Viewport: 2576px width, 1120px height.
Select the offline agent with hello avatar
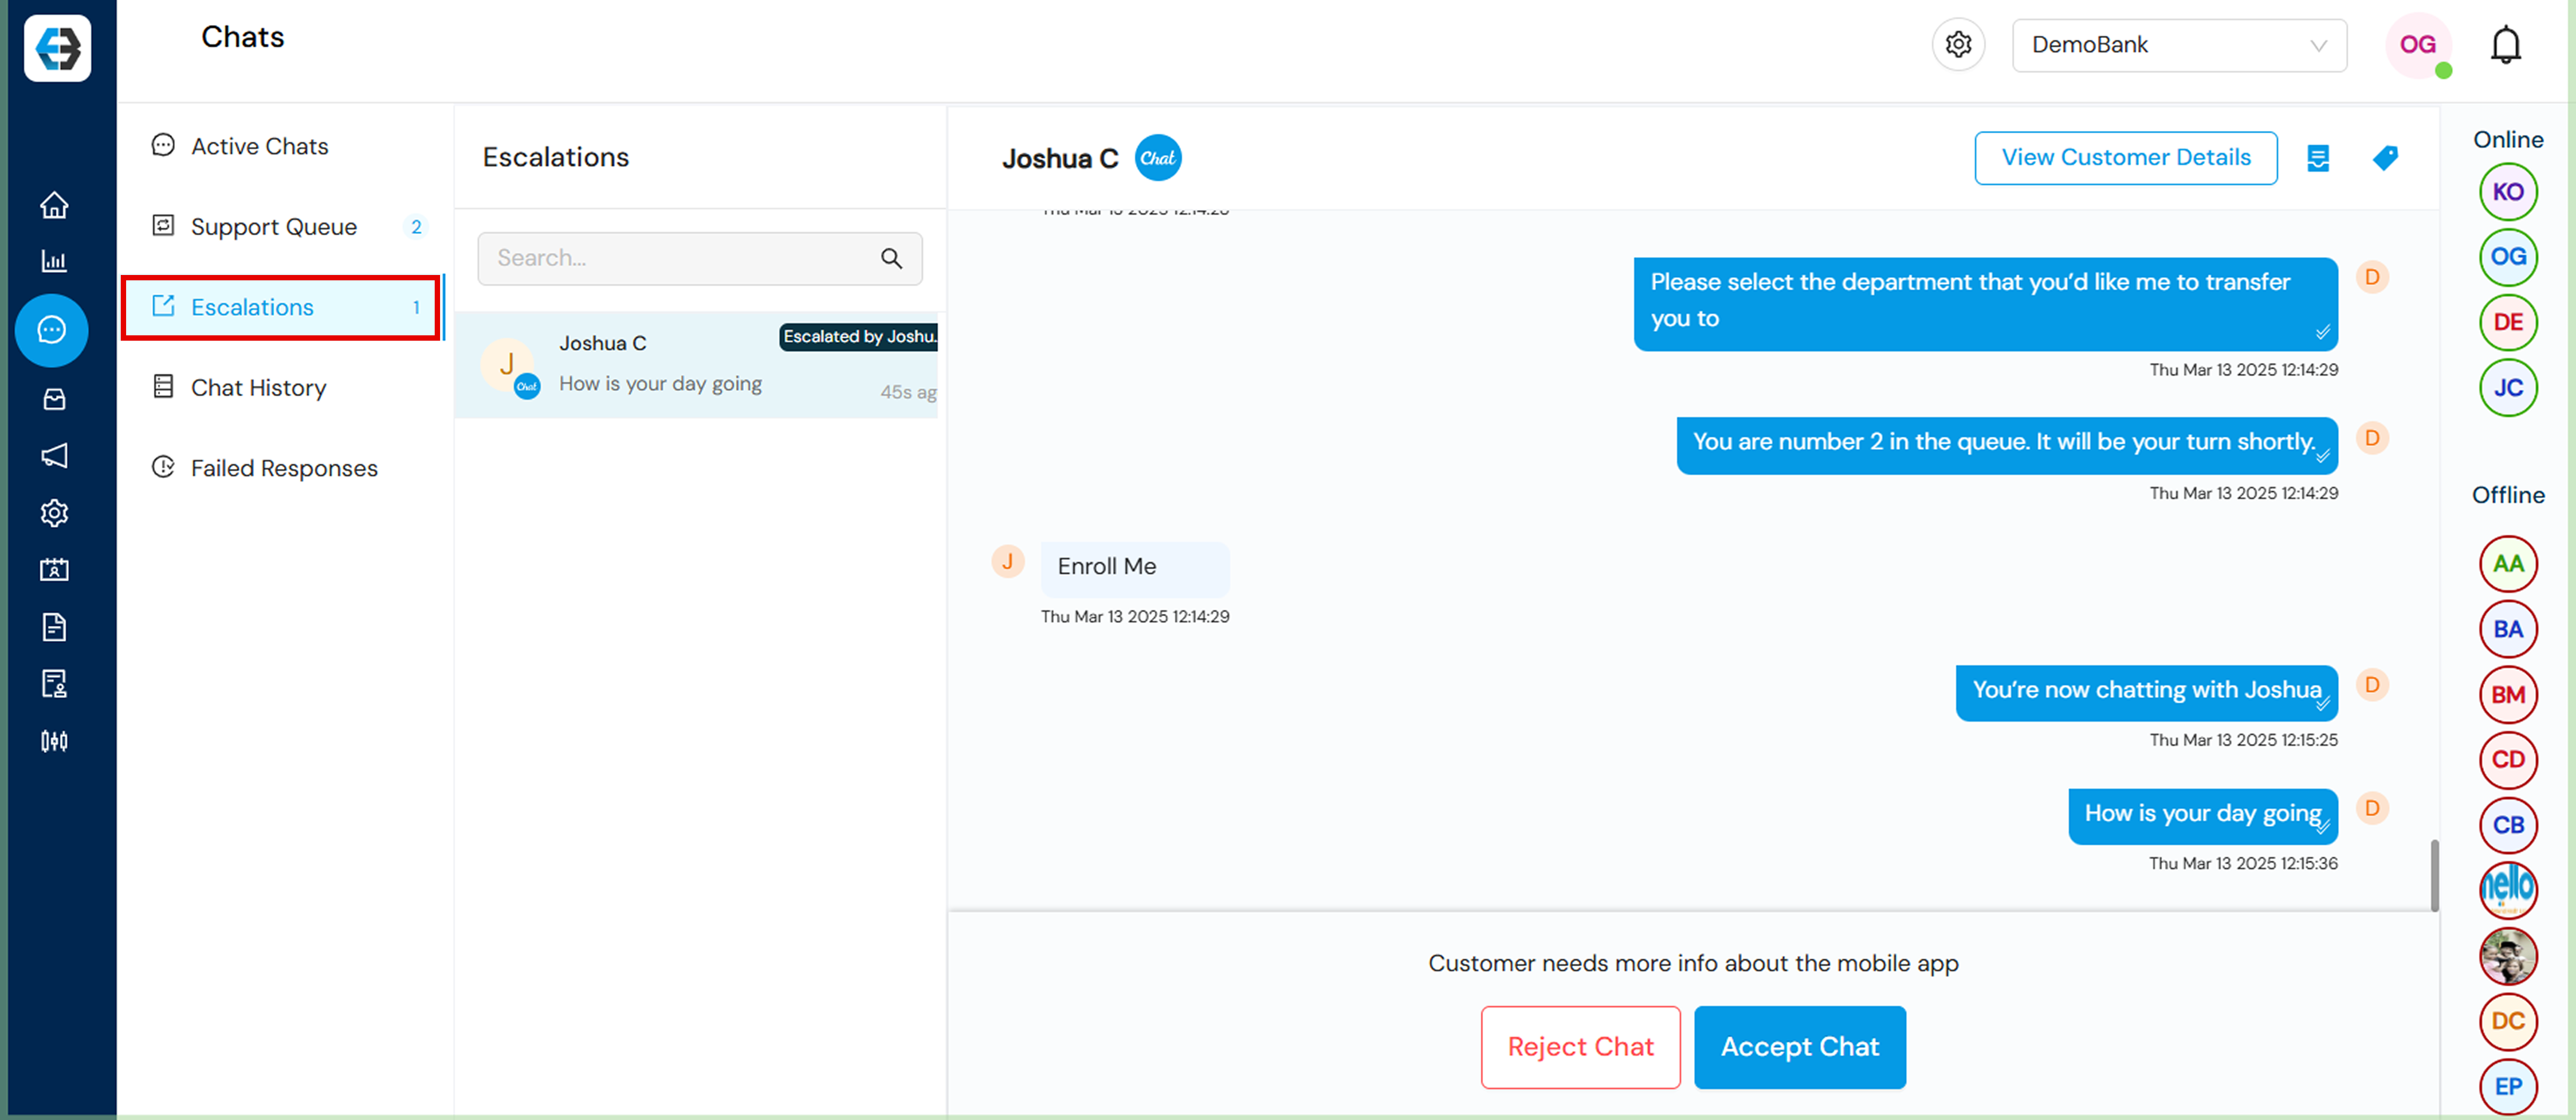tap(2508, 890)
